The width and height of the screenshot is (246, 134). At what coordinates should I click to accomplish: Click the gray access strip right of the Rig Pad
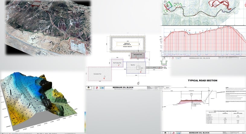click(154, 68)
